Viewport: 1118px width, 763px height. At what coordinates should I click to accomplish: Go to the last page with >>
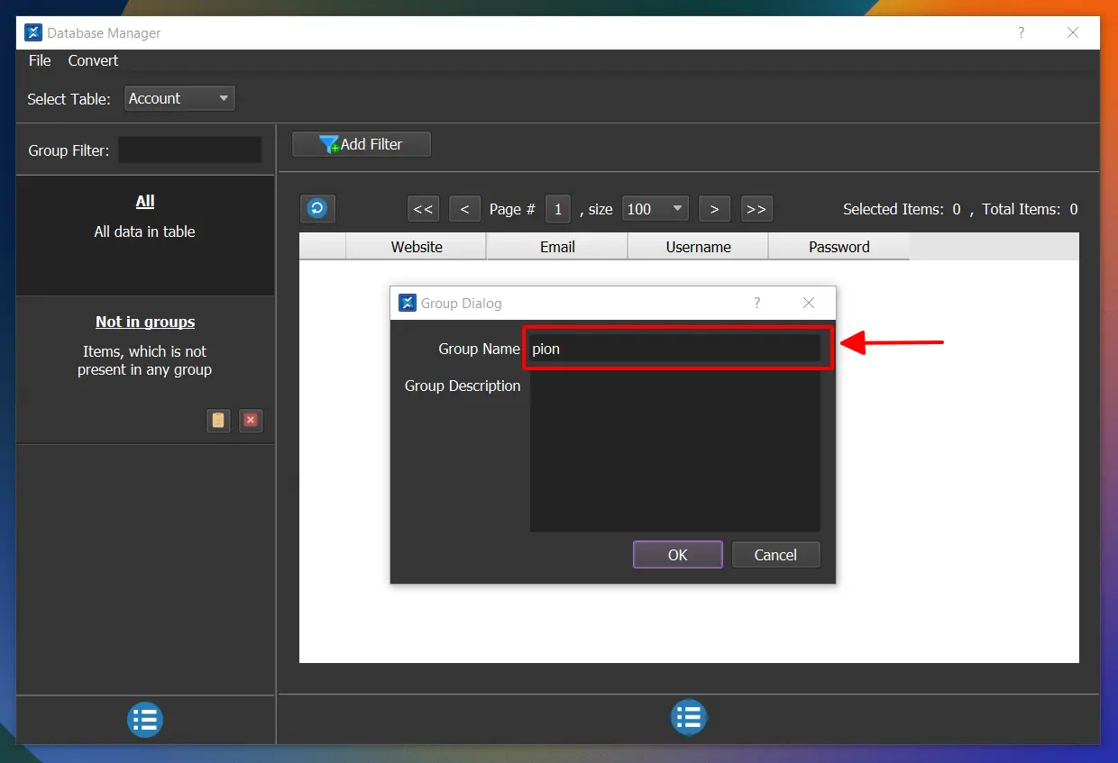pyautogui.click(x=756, y=209)
